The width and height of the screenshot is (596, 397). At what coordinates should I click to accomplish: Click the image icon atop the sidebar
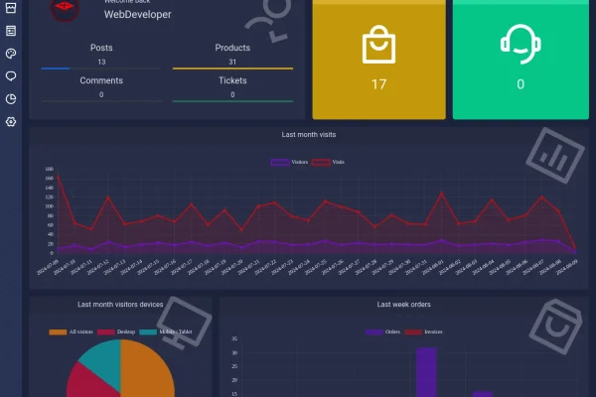(x=11, y=8)
